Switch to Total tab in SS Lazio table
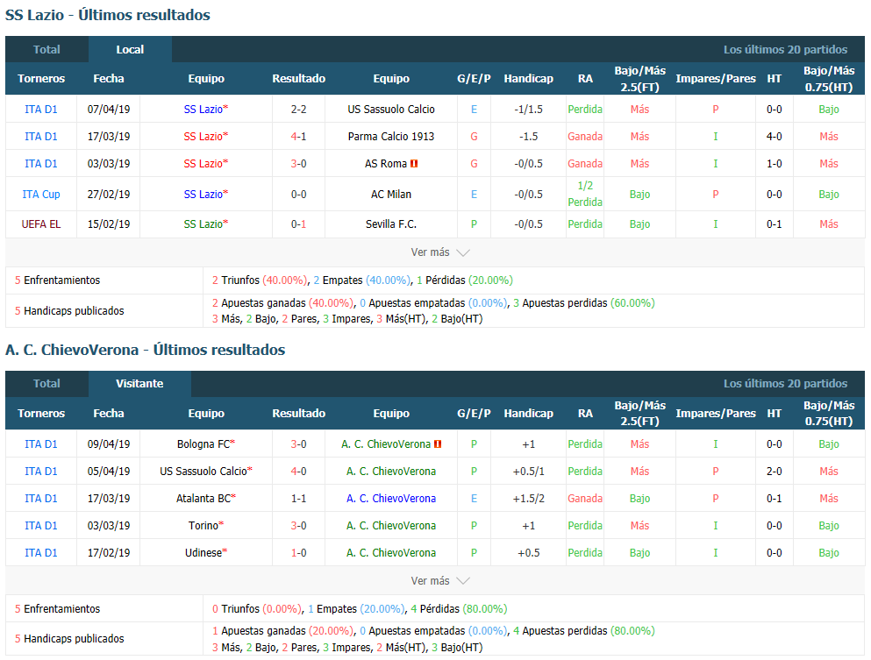Image resolution: width=871 pixels, height=660 pixels. [46, 49]
